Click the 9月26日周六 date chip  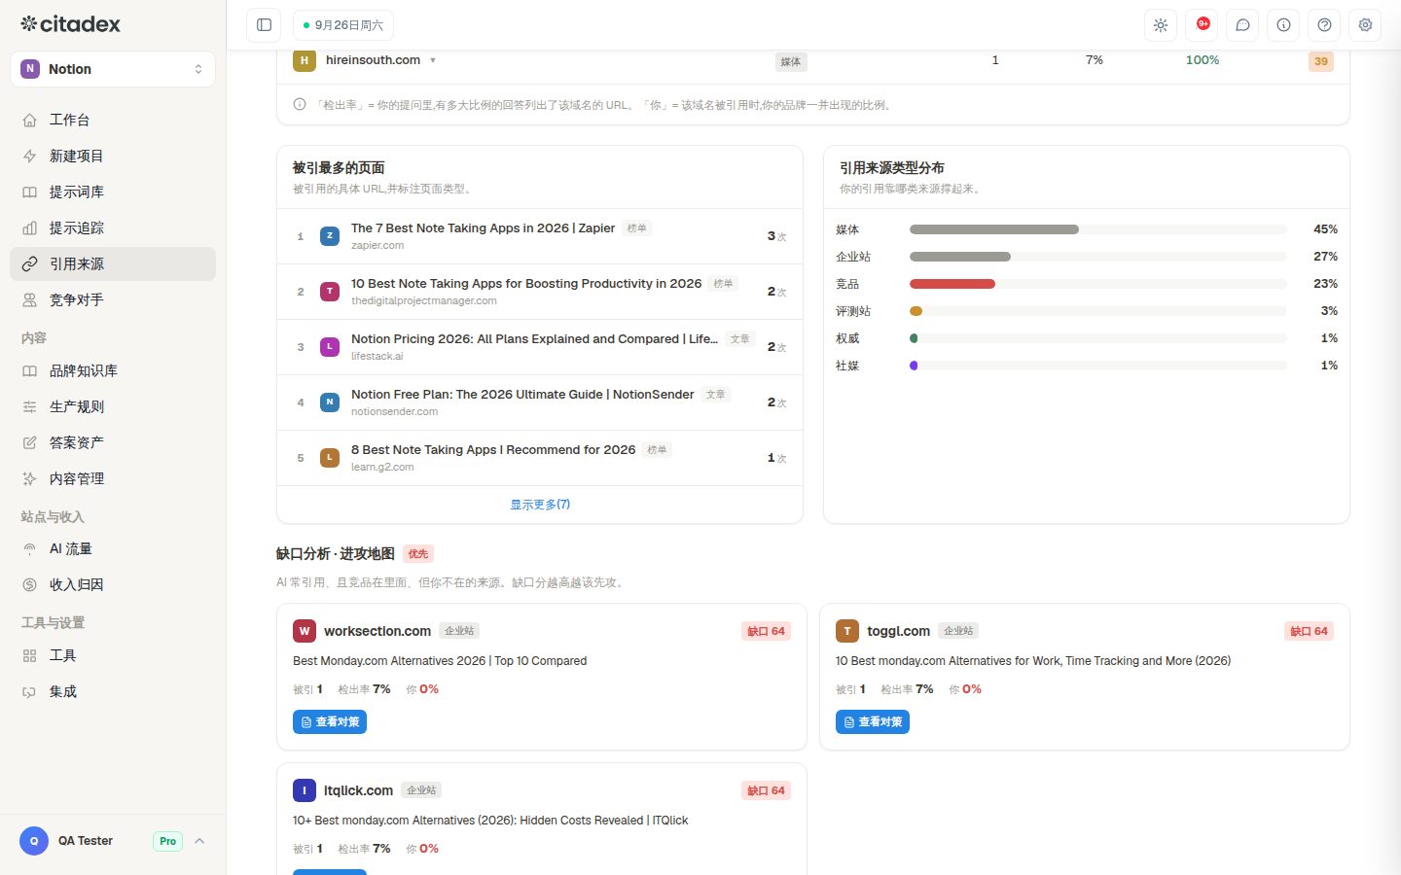pos(343,25)
